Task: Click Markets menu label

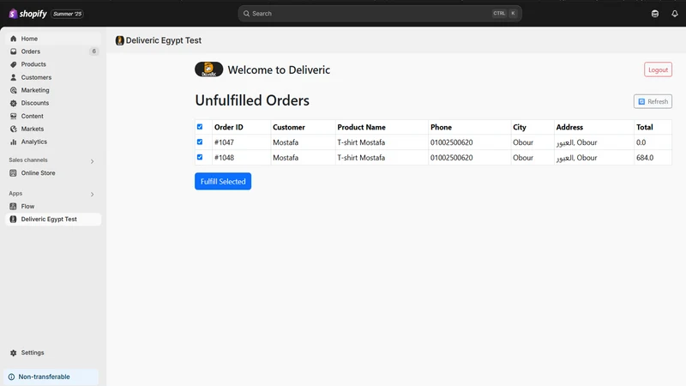Action: click(x=33, y=129)
